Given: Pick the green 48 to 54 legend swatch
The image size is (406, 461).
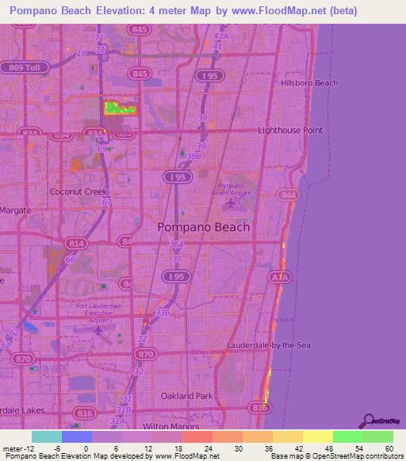Looking at the screenshot, I should coord(348,437).
